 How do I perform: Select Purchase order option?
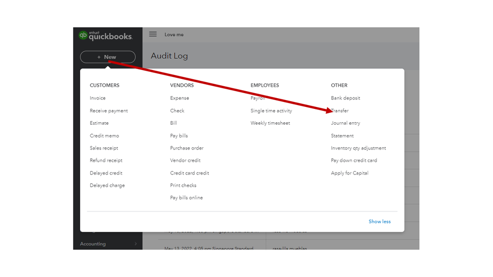click(x=187, y=148)
